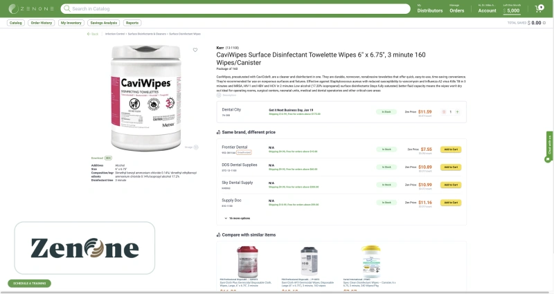This screenshot has height=294, width=554.
Task: Increase quantity with the plus icon
Action: [457, 112]
